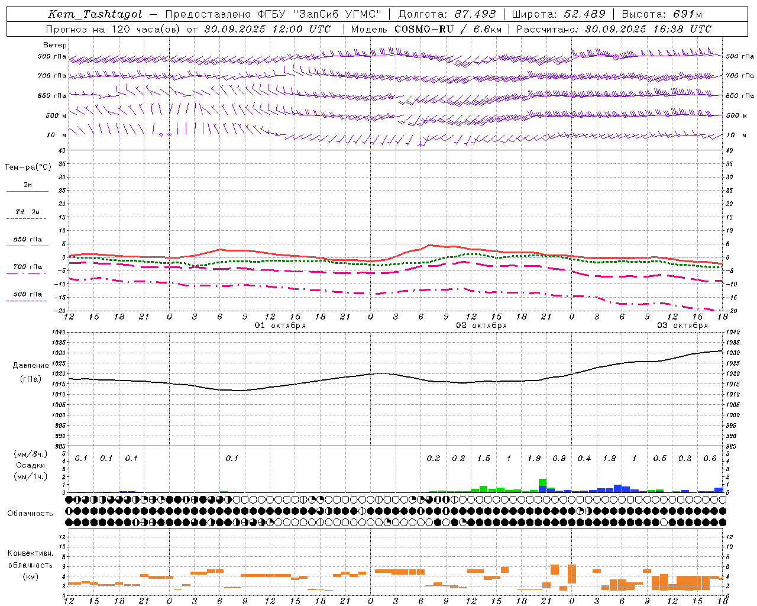The height and width of the screenshot is (606, 757).
Task: Click the '02 октября' date label
Action: (x=481, y=325)
